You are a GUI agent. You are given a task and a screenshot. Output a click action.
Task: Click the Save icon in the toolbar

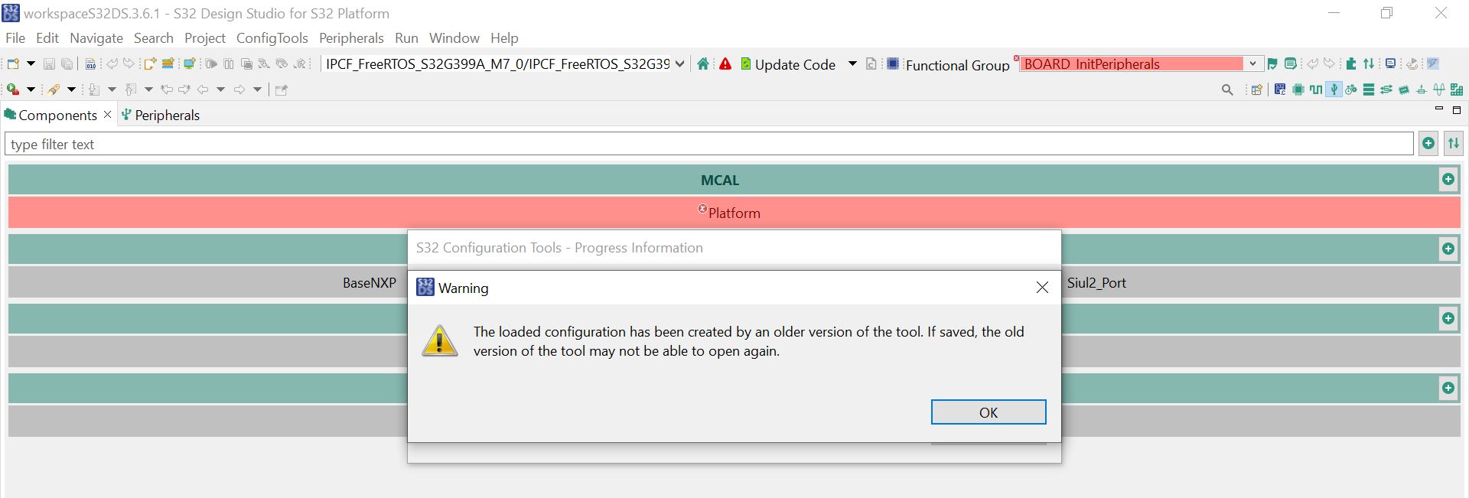49,64
